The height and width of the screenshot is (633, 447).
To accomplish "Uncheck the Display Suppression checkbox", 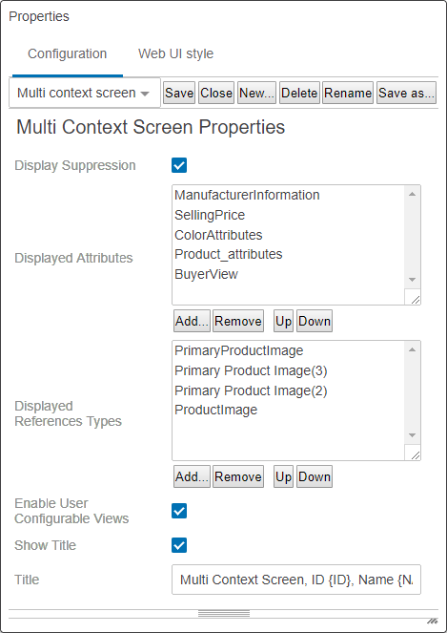I will coord(179,165).
